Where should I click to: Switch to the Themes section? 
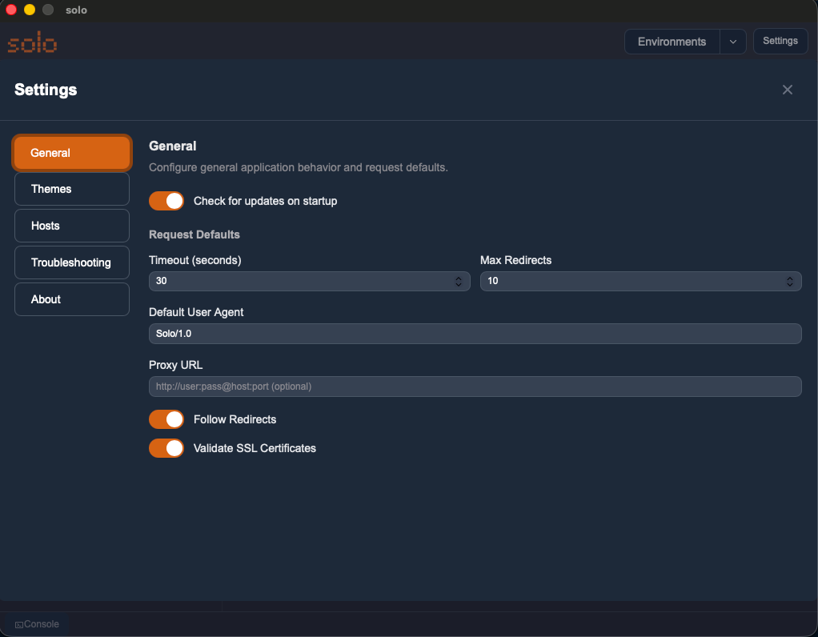pyautogui.click(x=71, y=189)
